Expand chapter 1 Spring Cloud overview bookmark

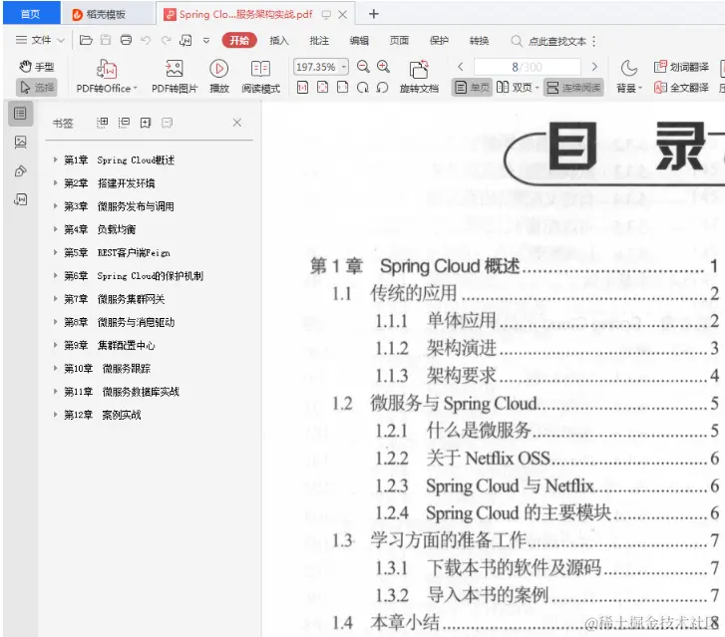click(x=55, y=159)
